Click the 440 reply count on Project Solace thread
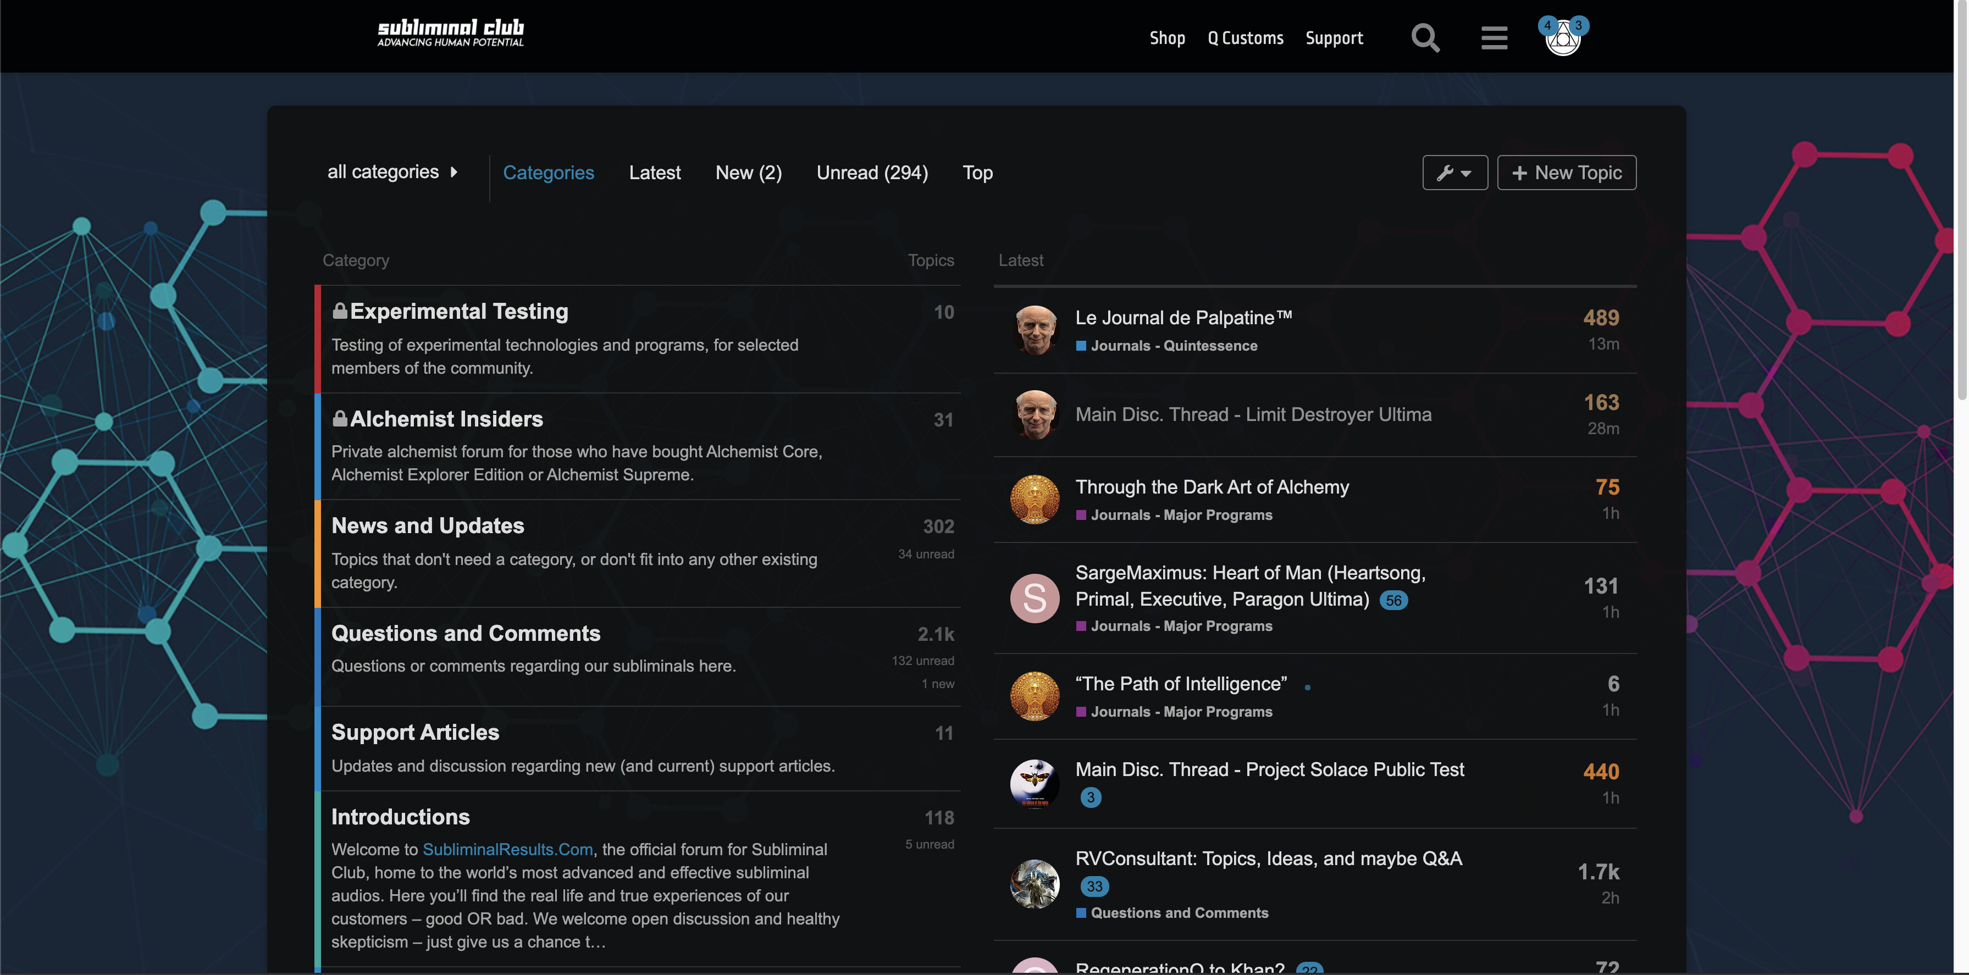 coord(1601,773)
